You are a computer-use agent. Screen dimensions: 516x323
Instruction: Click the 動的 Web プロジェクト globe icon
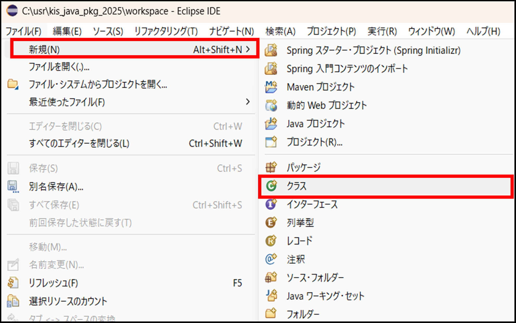point(271,105)
